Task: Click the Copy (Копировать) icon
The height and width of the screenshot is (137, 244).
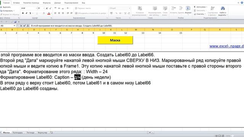Action: [1, 11]
